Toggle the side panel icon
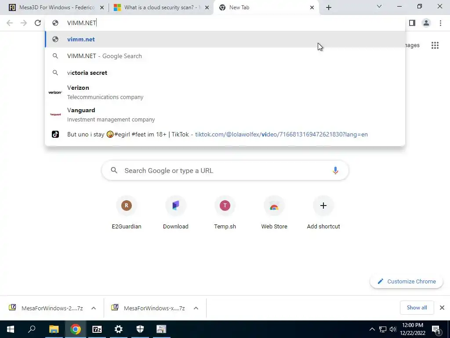The width and height of the screenshot is (450, 338). (x=412, y=23)
